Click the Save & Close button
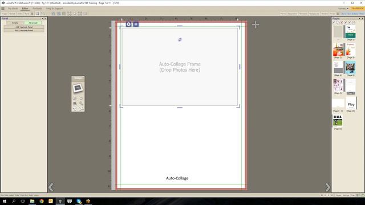This screenshot has width=365, height=205. click(352, 14)
